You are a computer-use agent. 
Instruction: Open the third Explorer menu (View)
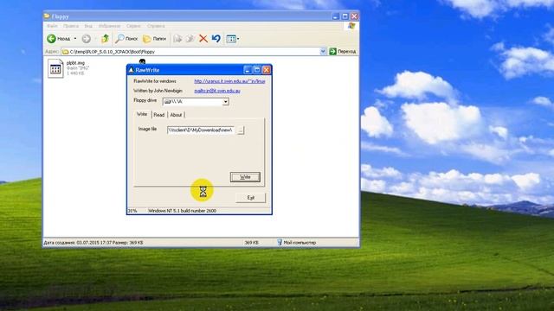pyautogui.click(x=88, y=26)
